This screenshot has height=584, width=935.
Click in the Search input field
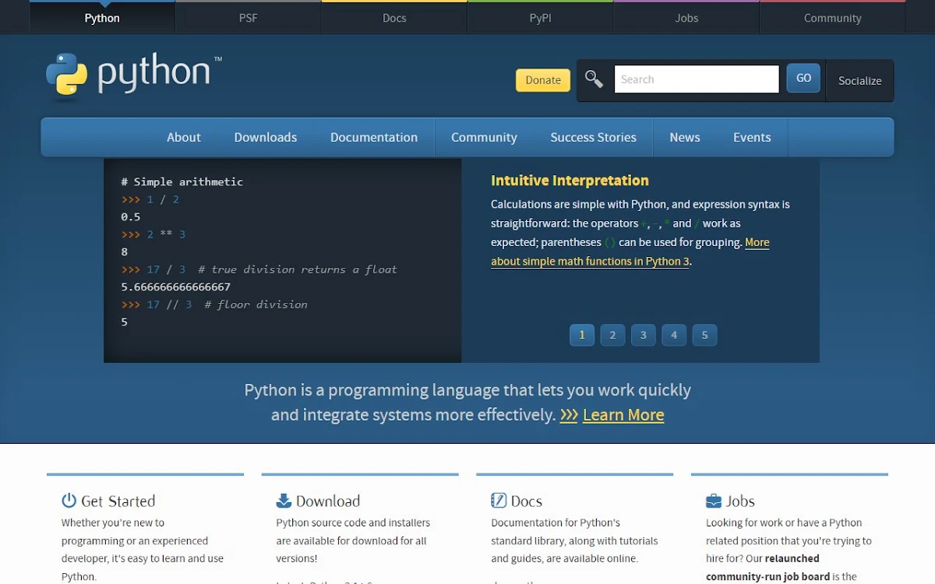(697, 79)
